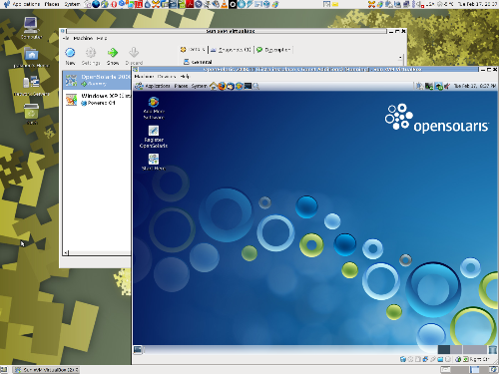
Task: Click the red Acrobat icon in host panel
Action: tap(190, 4)
